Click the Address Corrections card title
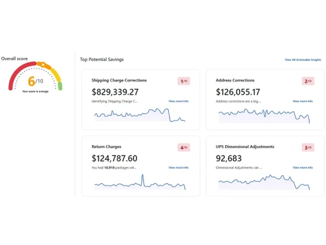 coord(235,80)
